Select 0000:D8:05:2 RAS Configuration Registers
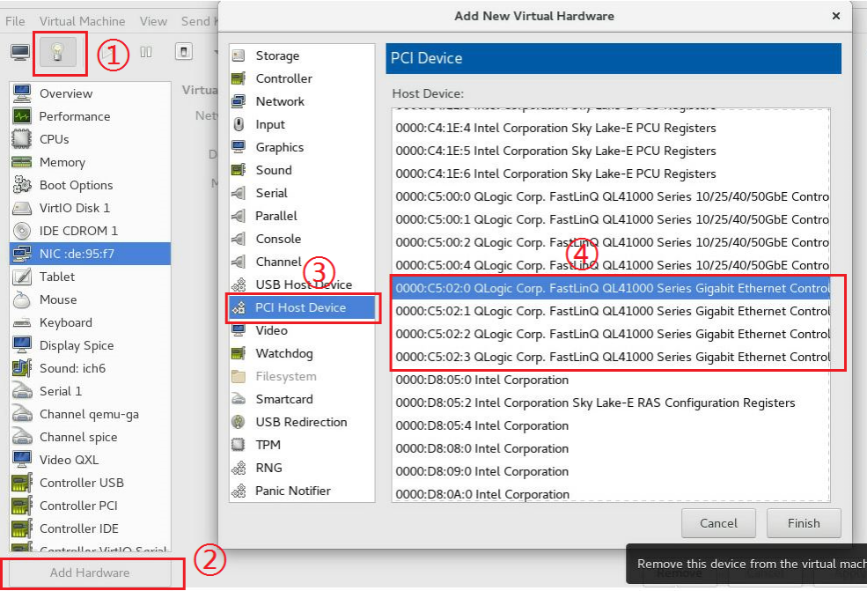 (x=611, y=403)
